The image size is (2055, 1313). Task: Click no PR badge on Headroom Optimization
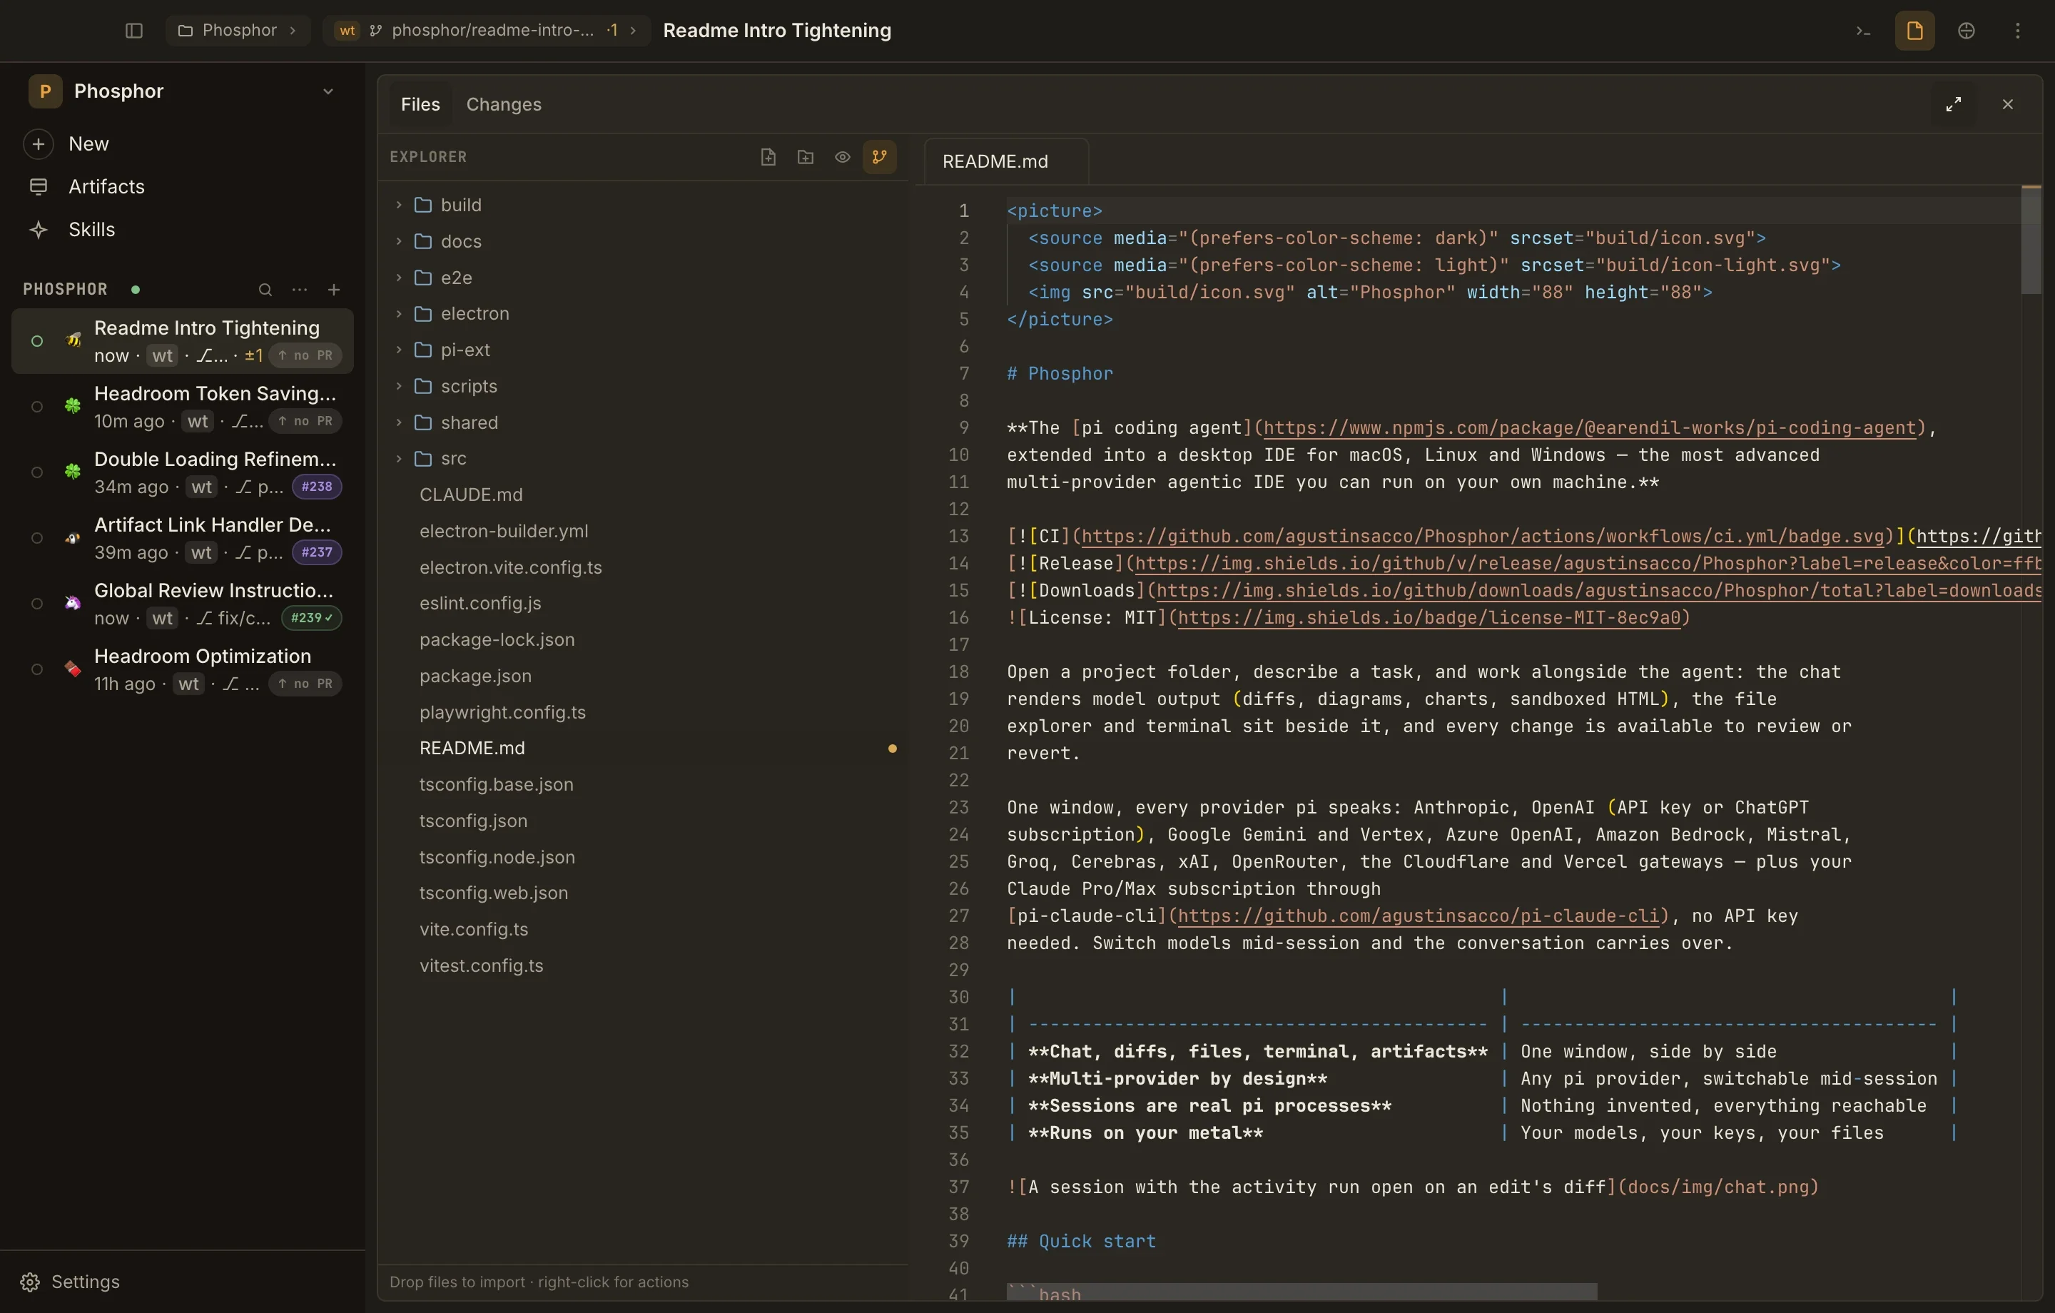[x=305, y=684]
